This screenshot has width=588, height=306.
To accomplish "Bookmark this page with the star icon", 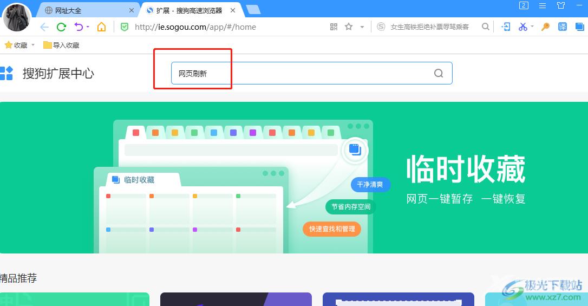I will pyautogui.click(x=349, y=27).
